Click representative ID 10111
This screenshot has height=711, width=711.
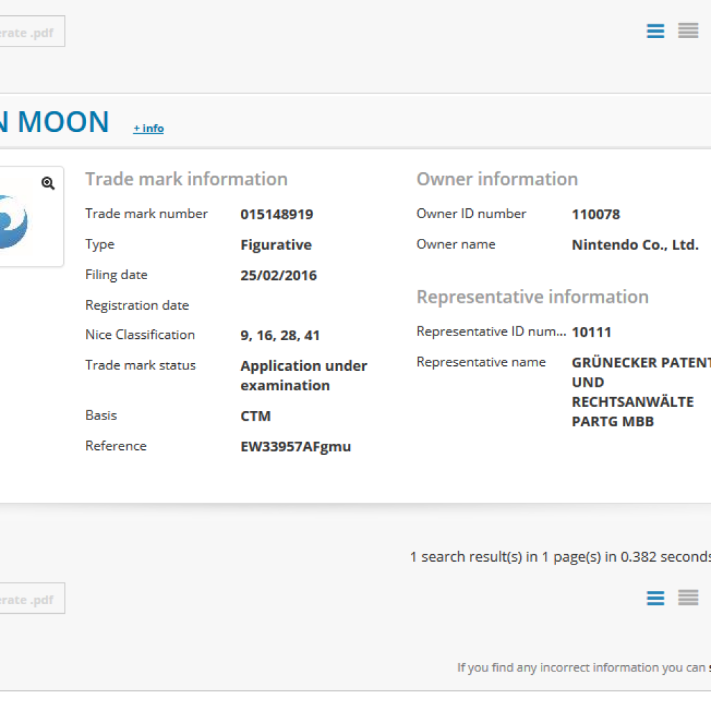[591, 333]
